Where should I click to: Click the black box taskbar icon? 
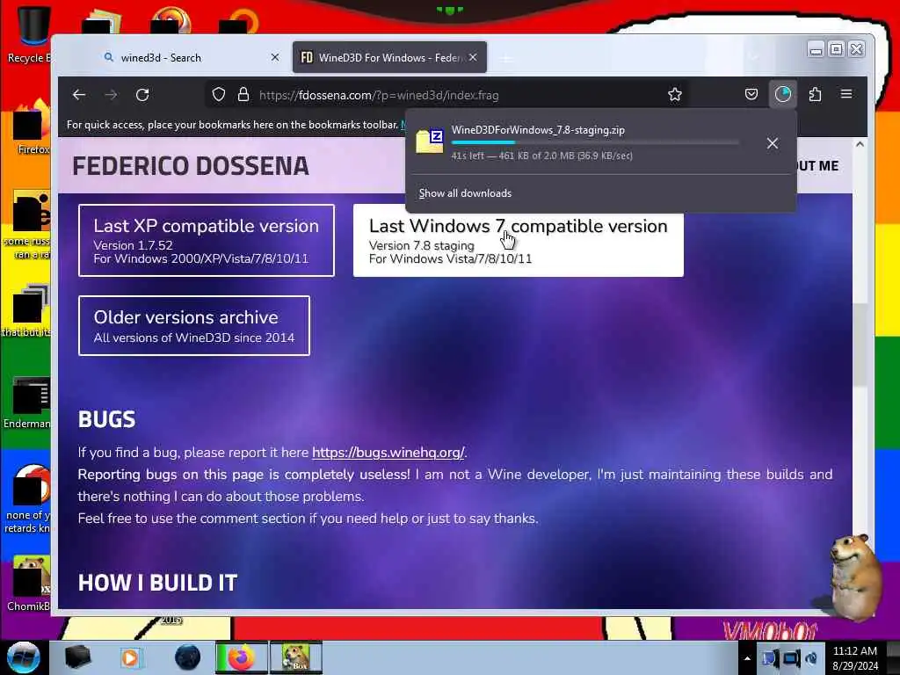(x=77, y=657)
